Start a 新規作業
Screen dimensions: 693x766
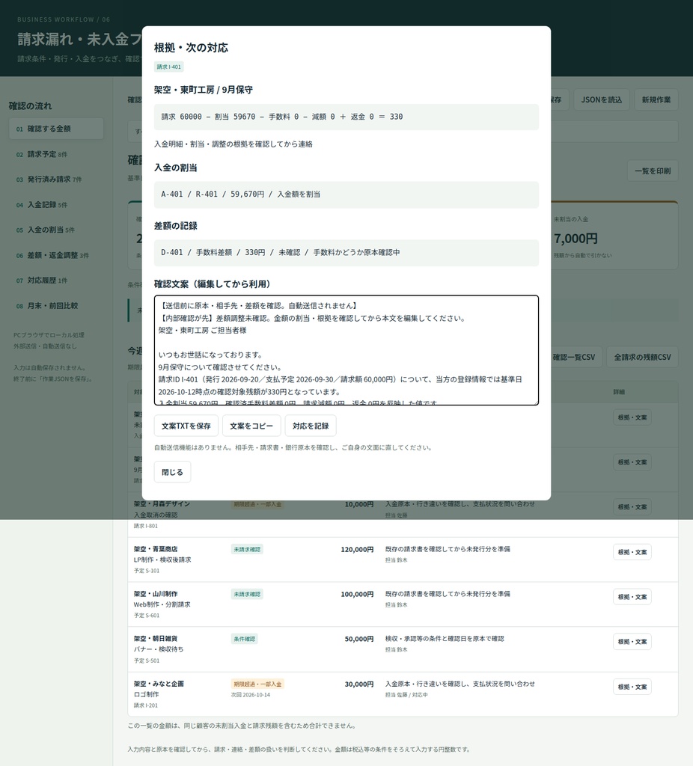pyautogui.click(x=656, y=99)
